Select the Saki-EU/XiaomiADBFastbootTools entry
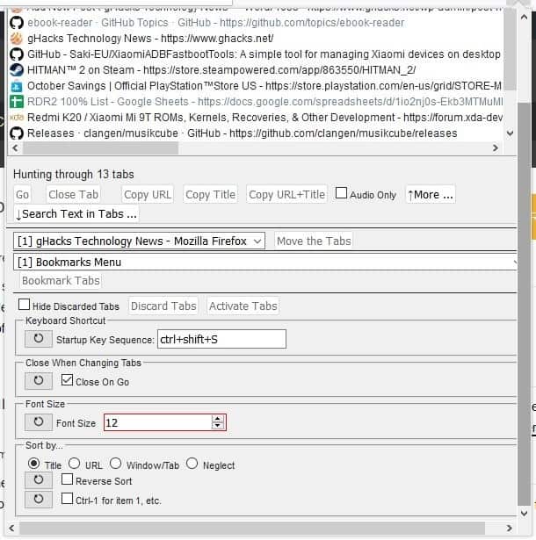Screen dimensions: 536x540 click(256, 54)
